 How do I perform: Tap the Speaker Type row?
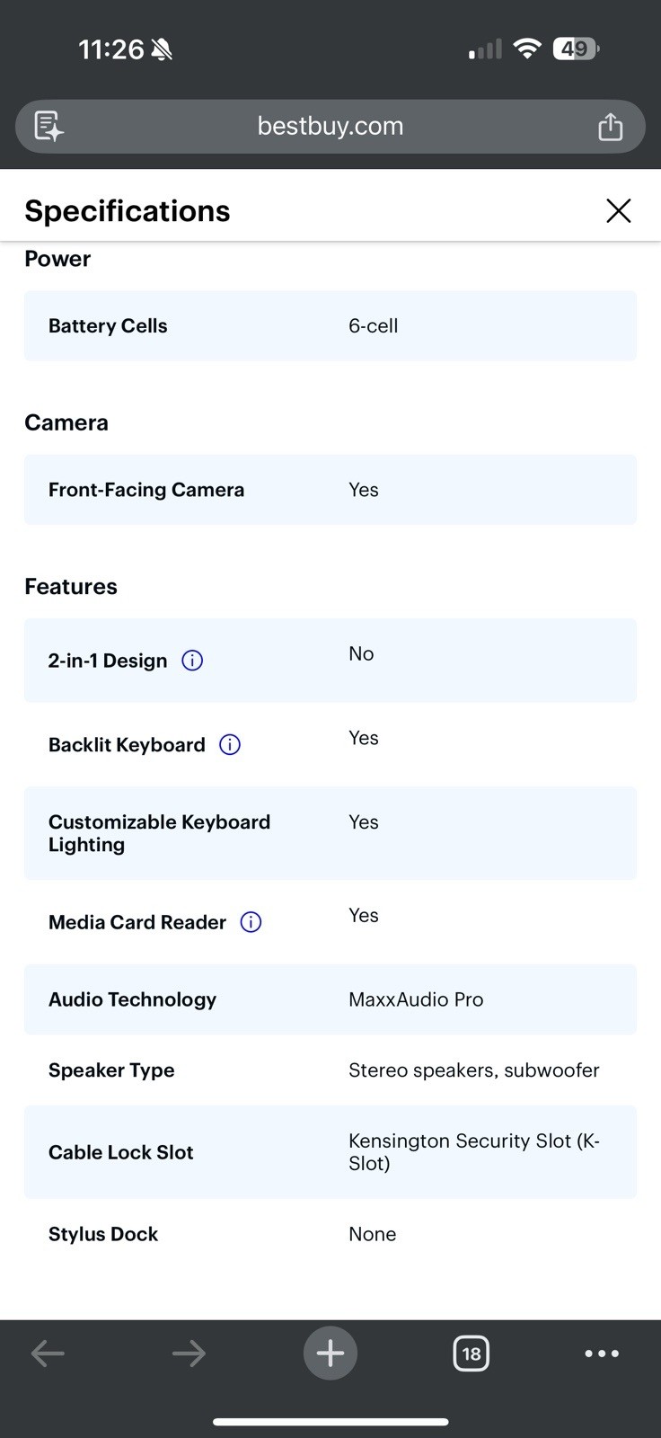330,1070
